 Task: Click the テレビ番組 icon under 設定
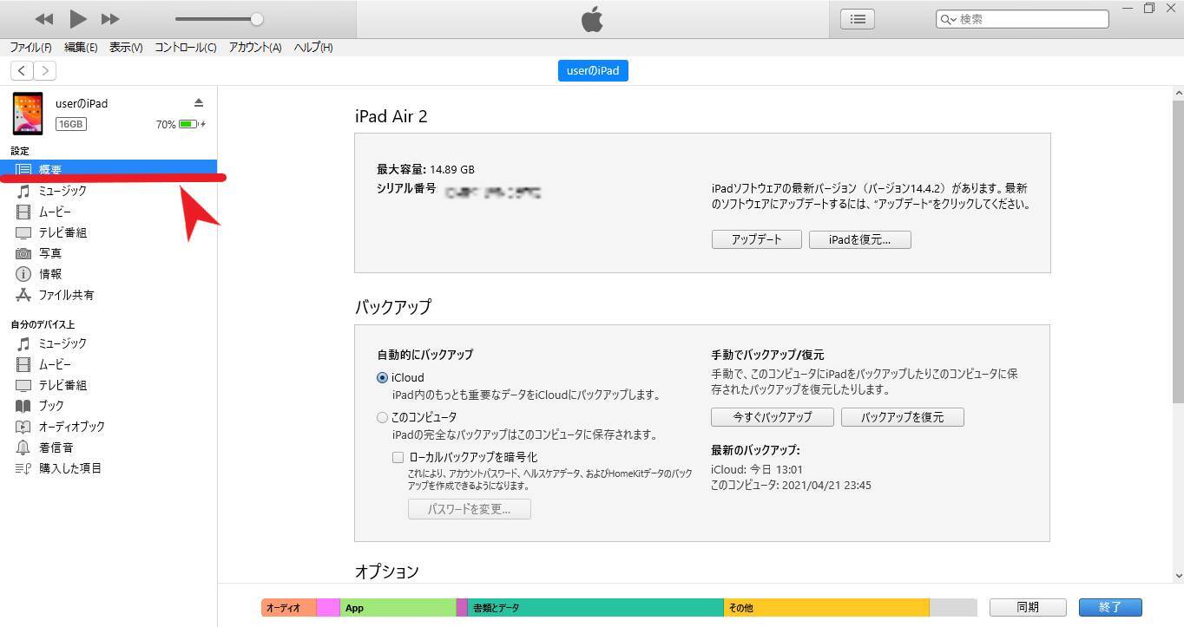point(23,232)
